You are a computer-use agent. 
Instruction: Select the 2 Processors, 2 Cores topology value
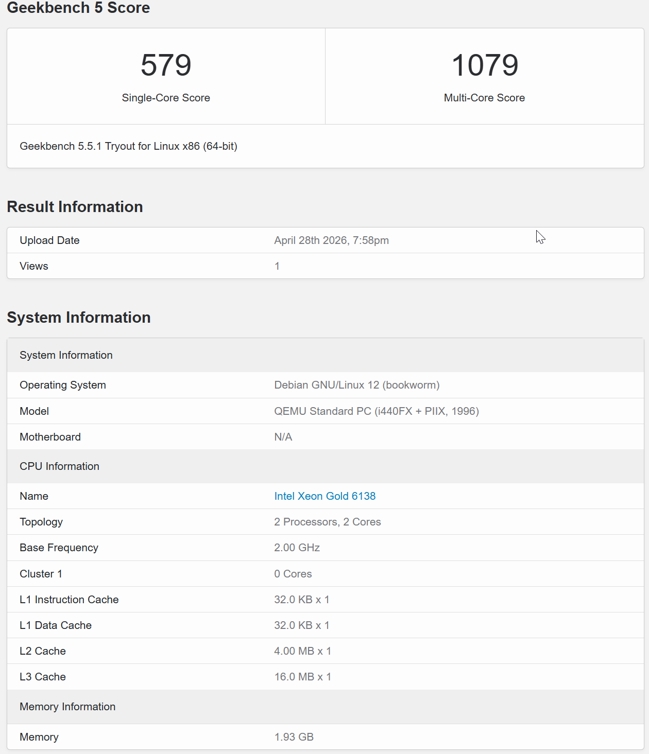[328, 522]
